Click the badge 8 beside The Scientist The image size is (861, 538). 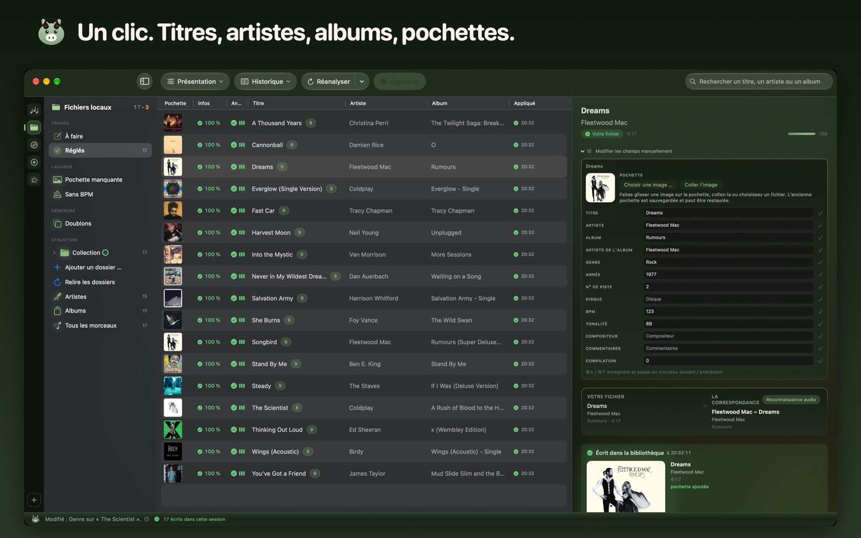point(297,408)
